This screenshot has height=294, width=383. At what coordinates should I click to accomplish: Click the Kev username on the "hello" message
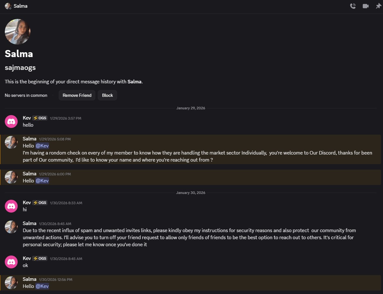pos(27,118)
